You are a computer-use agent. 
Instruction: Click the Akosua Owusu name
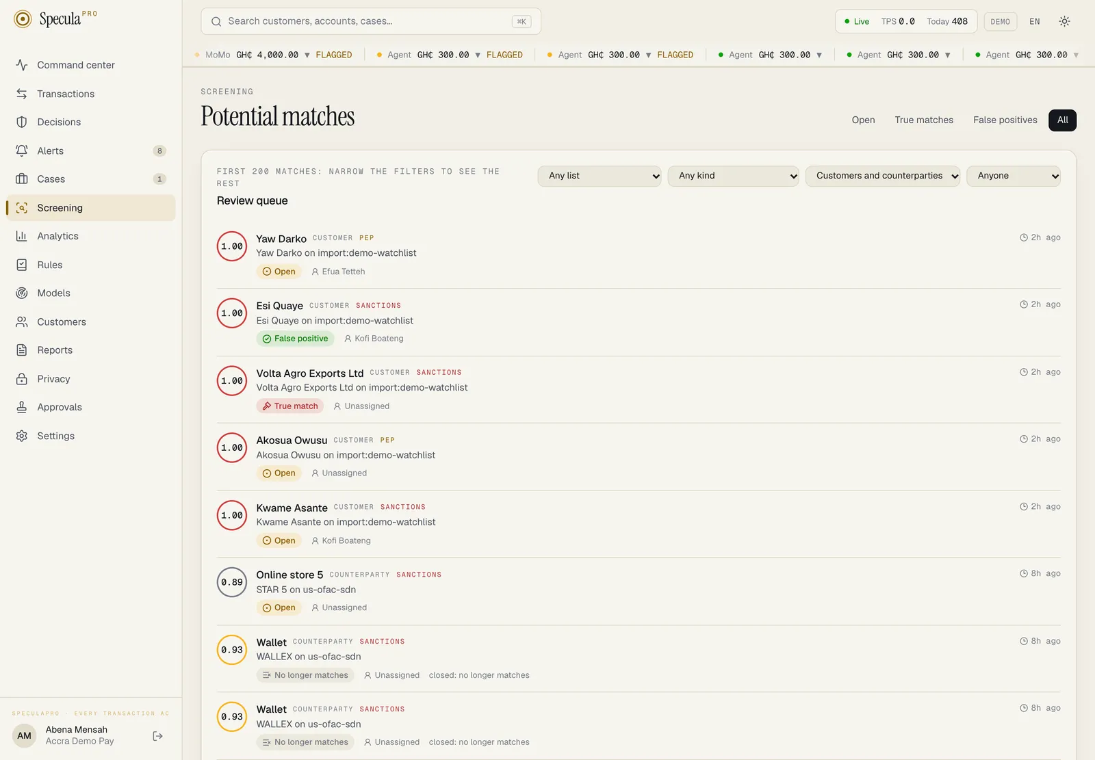292,440
